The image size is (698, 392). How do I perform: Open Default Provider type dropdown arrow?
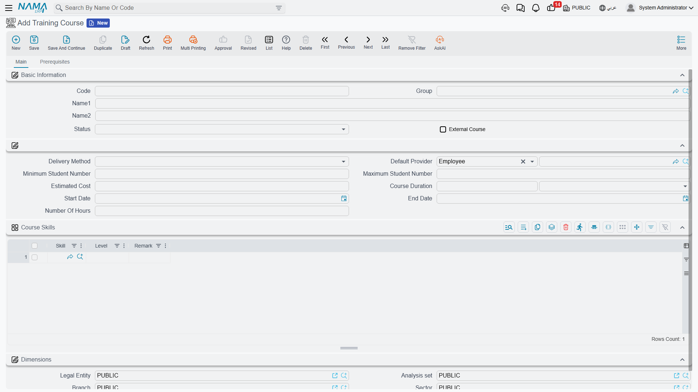coord(532,162)
